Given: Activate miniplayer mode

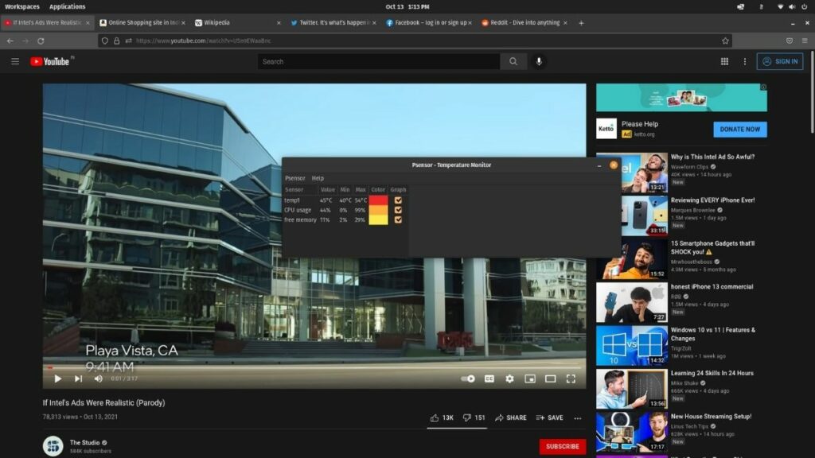Looking at the screenshot, I should click(531, 379).
